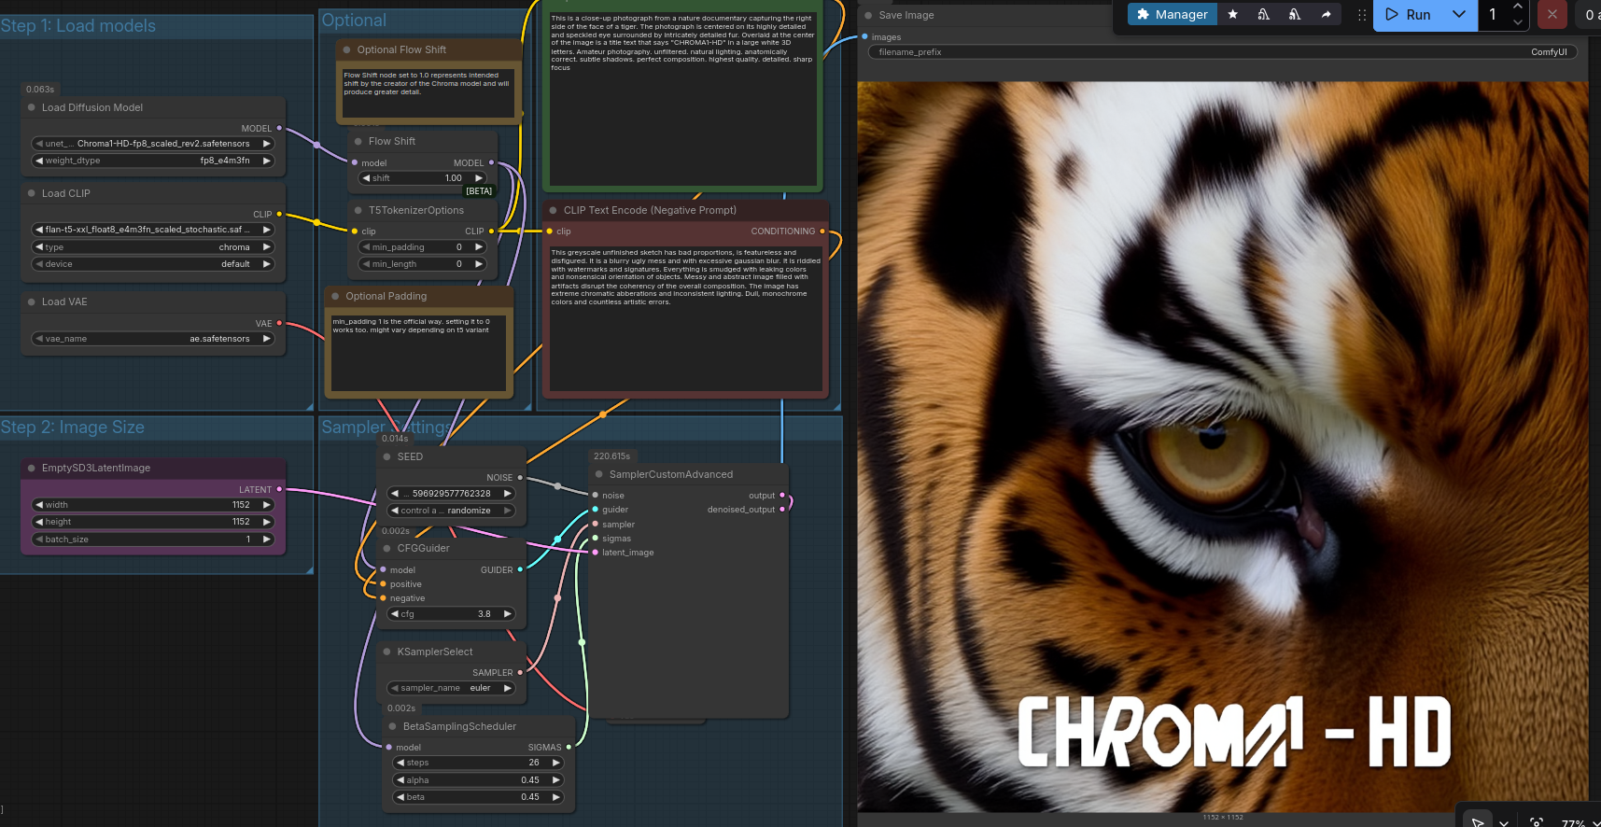Click the negative prompt text box
Viewport: 1601px width, 827px height.
pos(686,317)
